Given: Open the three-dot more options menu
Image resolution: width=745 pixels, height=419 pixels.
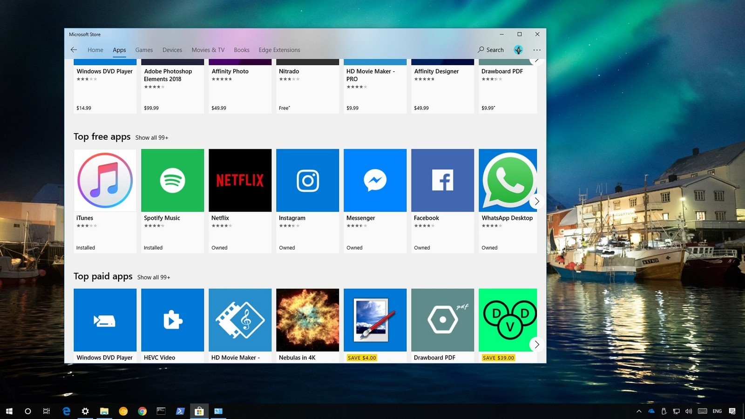Looking at the screenshot, I should click(x=537, y=50).
